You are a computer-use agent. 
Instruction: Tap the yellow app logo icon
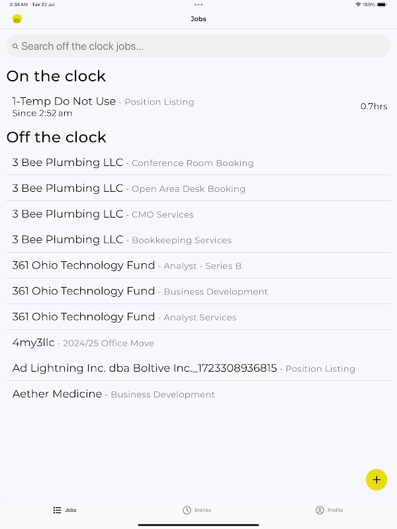(17, 19)
